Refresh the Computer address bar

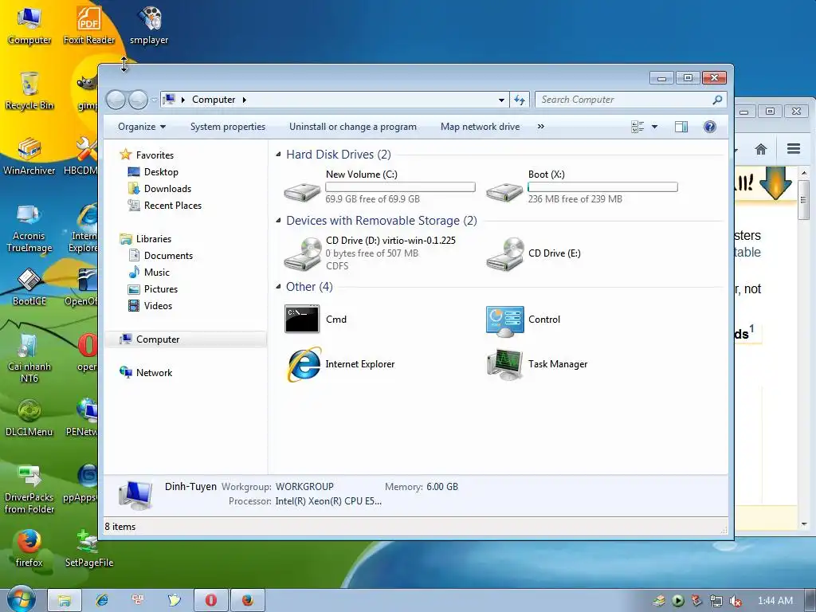tap(520, 100)
